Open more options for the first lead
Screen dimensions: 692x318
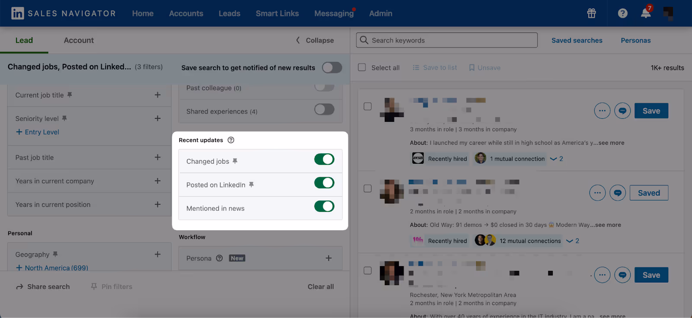pyautogui.click(x=602, y=111)
